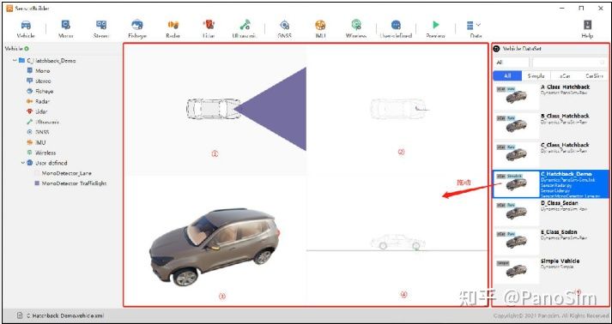Click C Hatchback Demo.vehicle.xml in status bar
Viewport: 612px width, 324px height.
tap(64, 315)
